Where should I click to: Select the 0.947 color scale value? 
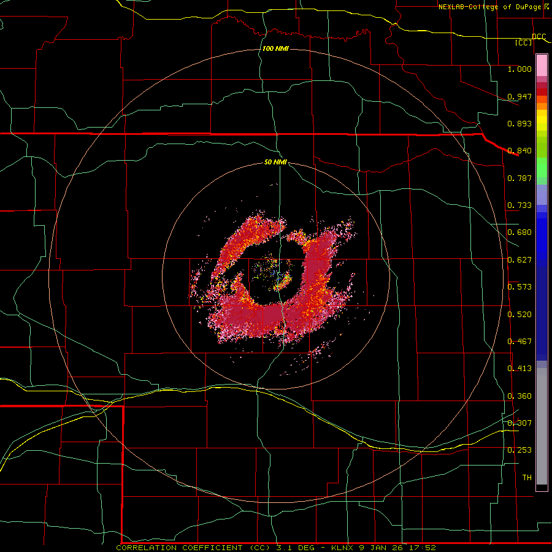click(519, 96)
